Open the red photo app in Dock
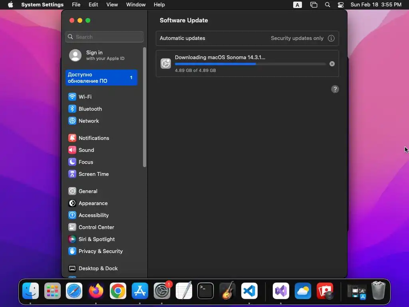Viewport: 409px width, 307px height. (325, 291)
